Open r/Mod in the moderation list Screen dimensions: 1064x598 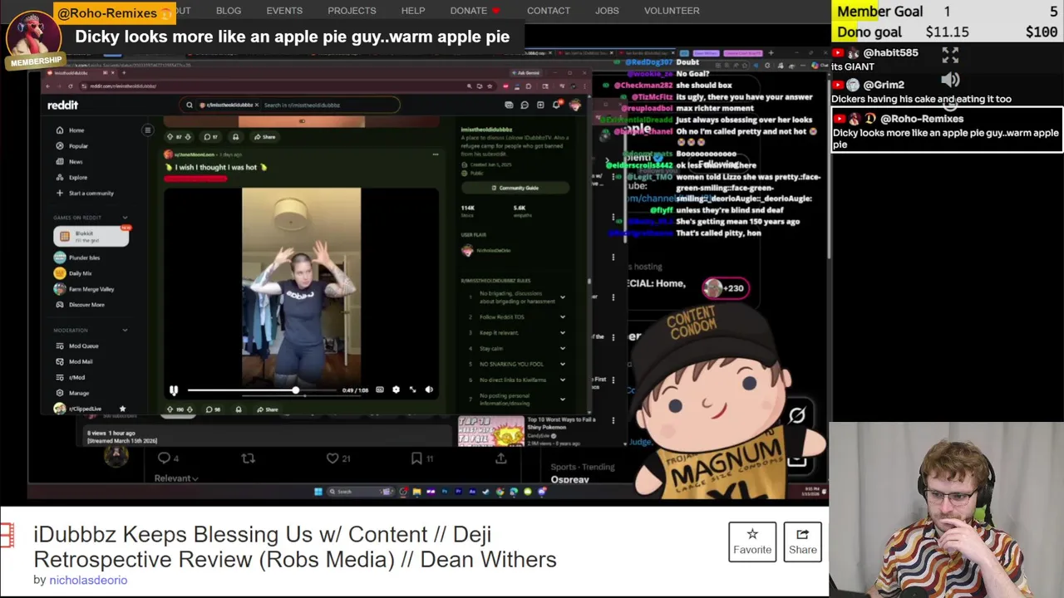click(x=70, y=378)
